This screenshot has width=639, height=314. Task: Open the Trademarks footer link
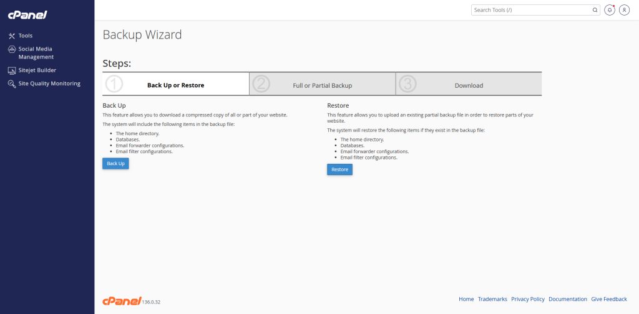pos(492,299)
